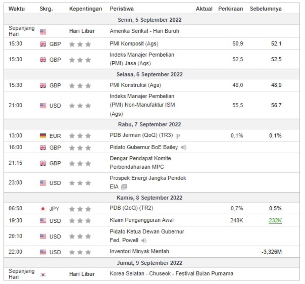Click the US flag in Hari Buruh row
Viewport: 305px width, 284px height.
tap(43, 32)
